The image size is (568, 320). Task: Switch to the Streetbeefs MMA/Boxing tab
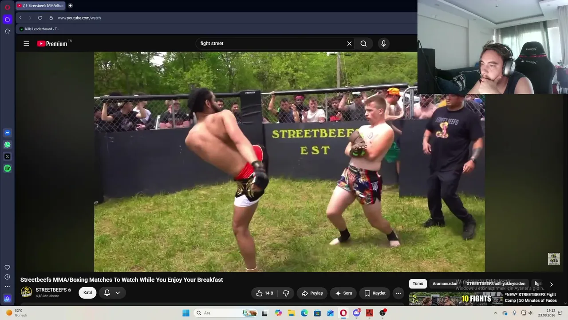pyautogui.click(x=40, y=6)
